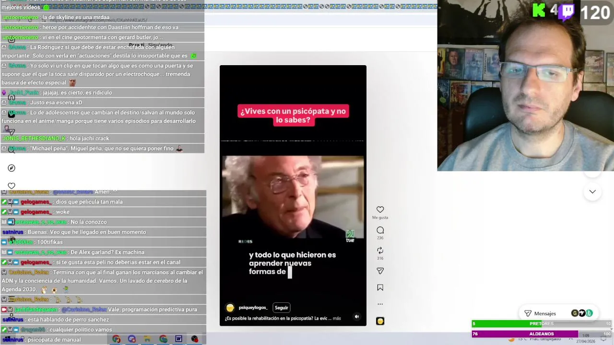Viewport: 614px width, 345px height.
Task: Click the caption '¿Es posible la rehabilitación en la psicopatía?'
Action: pos(269,318)
